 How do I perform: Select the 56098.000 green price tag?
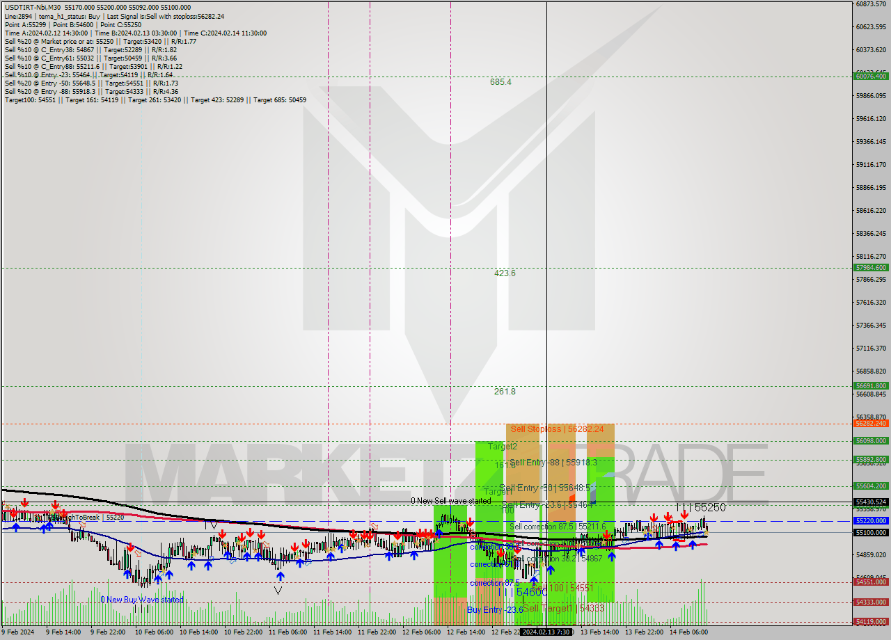(x=871, y=440)
